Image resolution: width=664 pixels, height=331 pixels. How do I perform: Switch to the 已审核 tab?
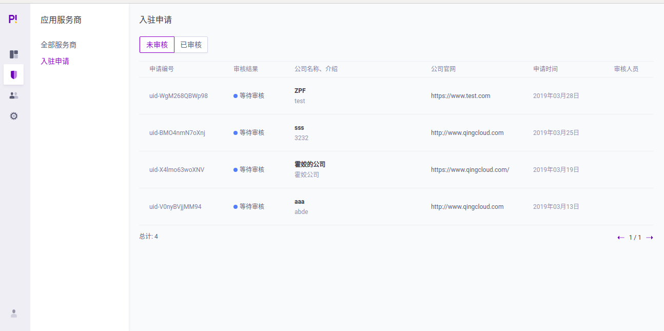[x=191, y=45]
